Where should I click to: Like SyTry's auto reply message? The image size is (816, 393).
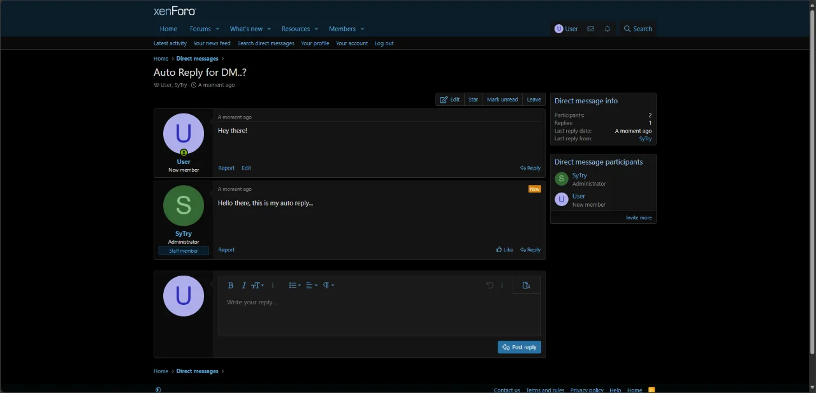(x=505, y=250)
